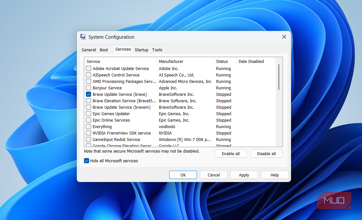Click the Disable all button
The height and width of the screenshot is (220, 362).
click(x=266, y=154)
